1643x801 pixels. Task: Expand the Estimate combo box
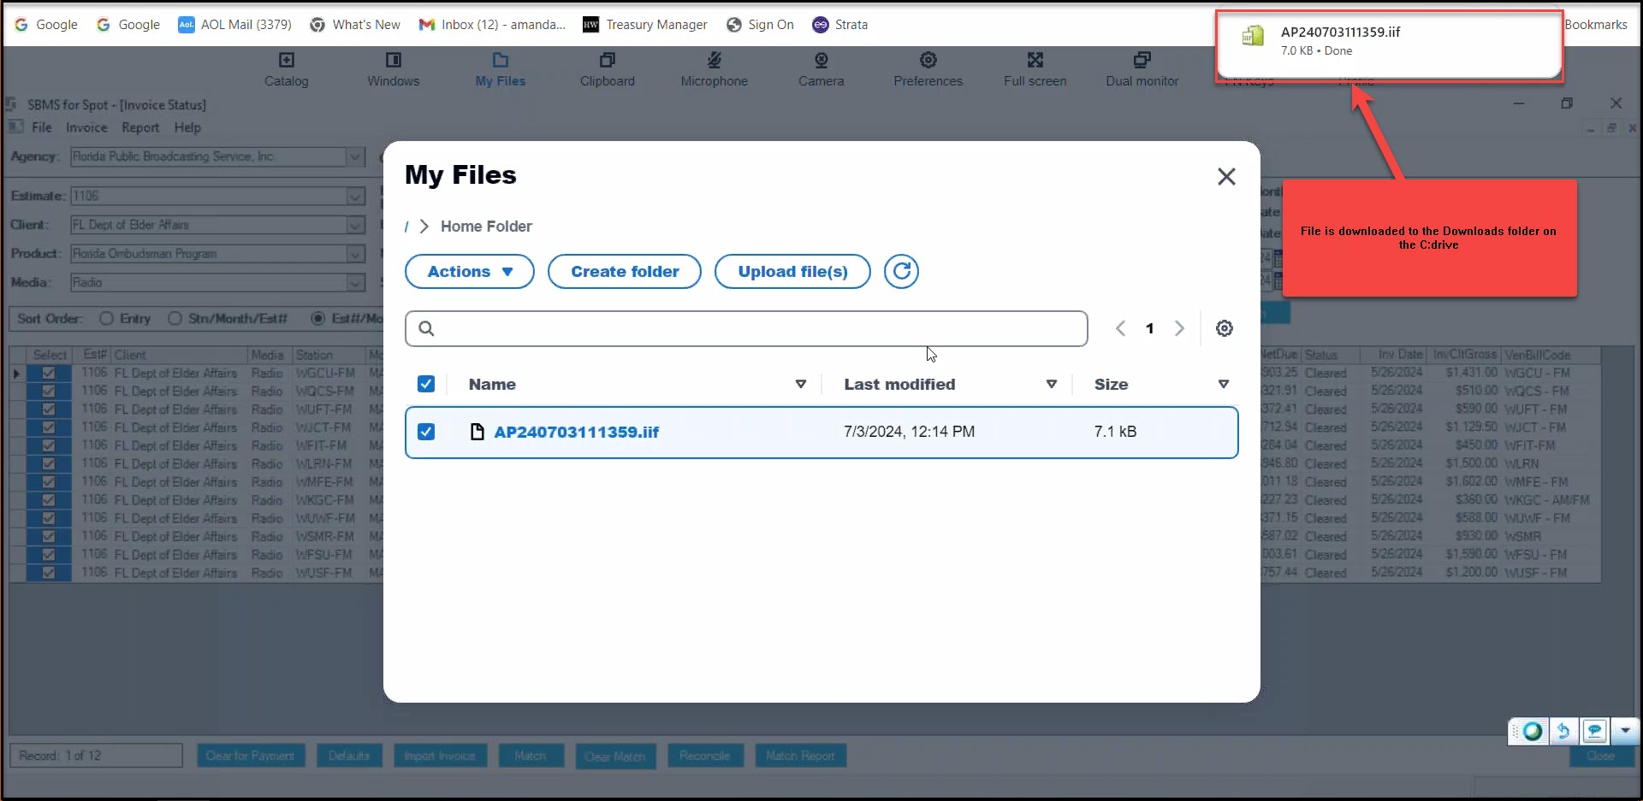[355, 197]
